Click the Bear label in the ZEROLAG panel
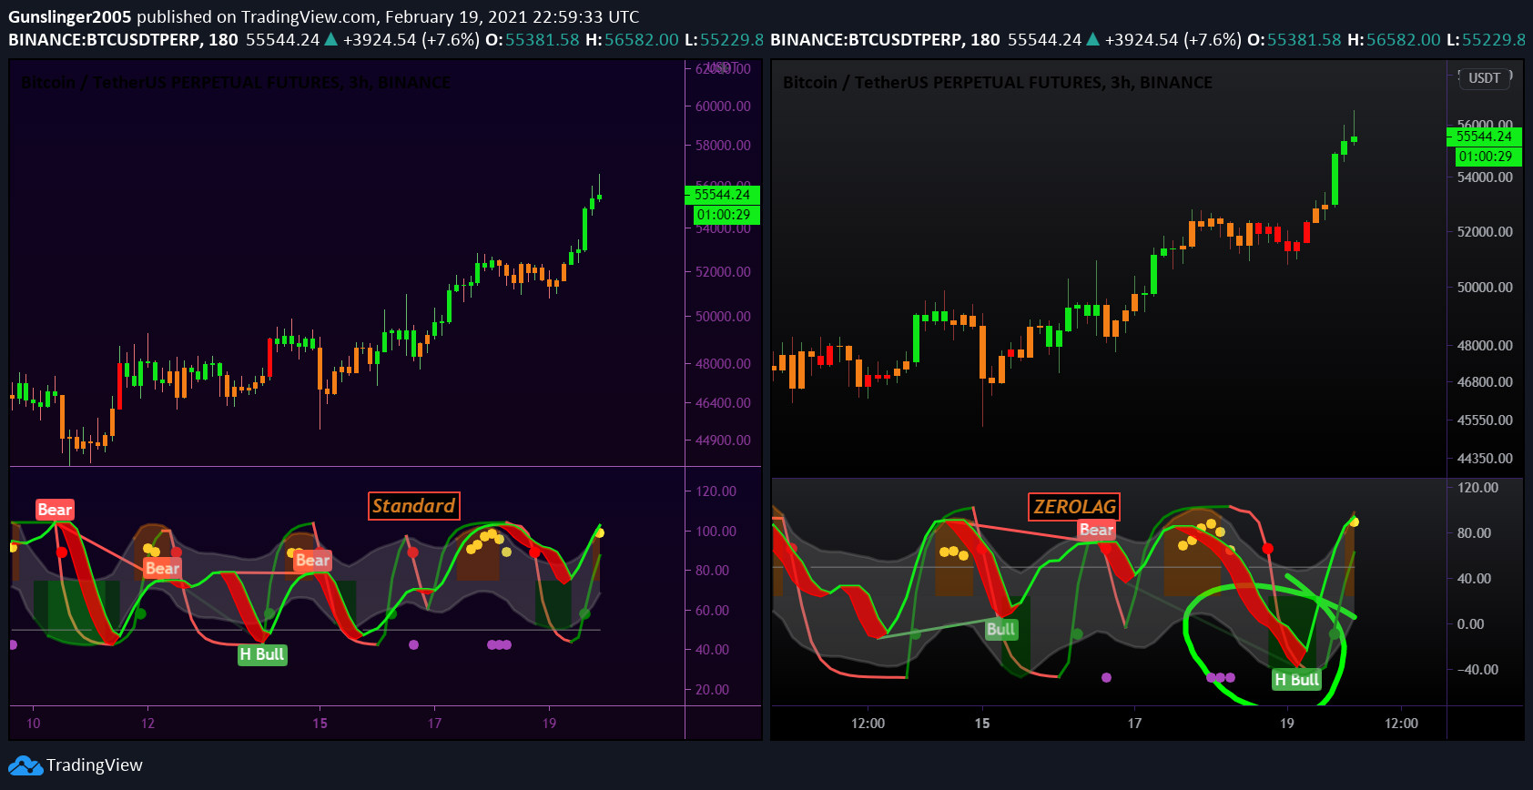 pyautogui.click(x=1096, y=530)
